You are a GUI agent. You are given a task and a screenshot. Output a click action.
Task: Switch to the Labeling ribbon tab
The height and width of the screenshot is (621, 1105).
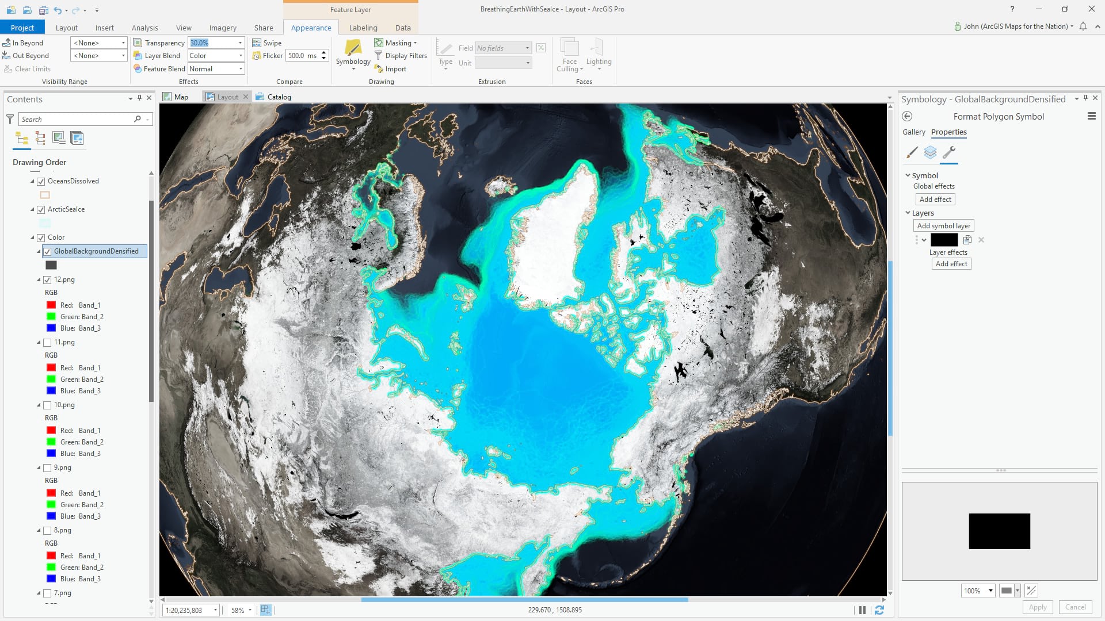[x=363, y=28]
